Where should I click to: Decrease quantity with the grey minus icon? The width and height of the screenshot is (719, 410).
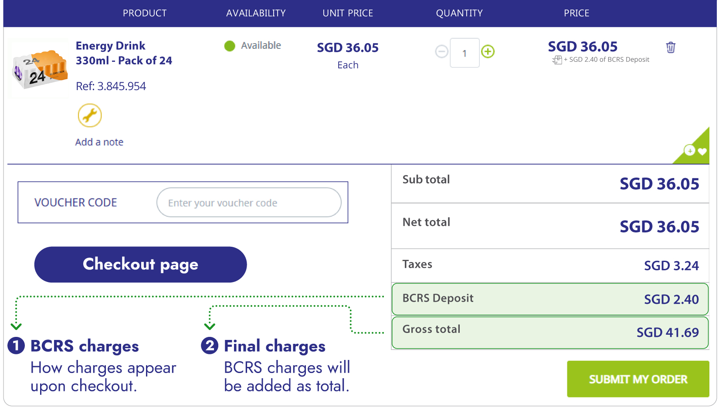tap(441, 51)
